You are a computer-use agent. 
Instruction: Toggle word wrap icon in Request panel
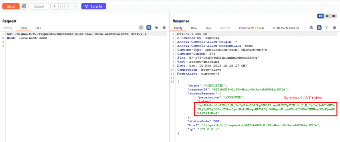(x=149, y=28)
